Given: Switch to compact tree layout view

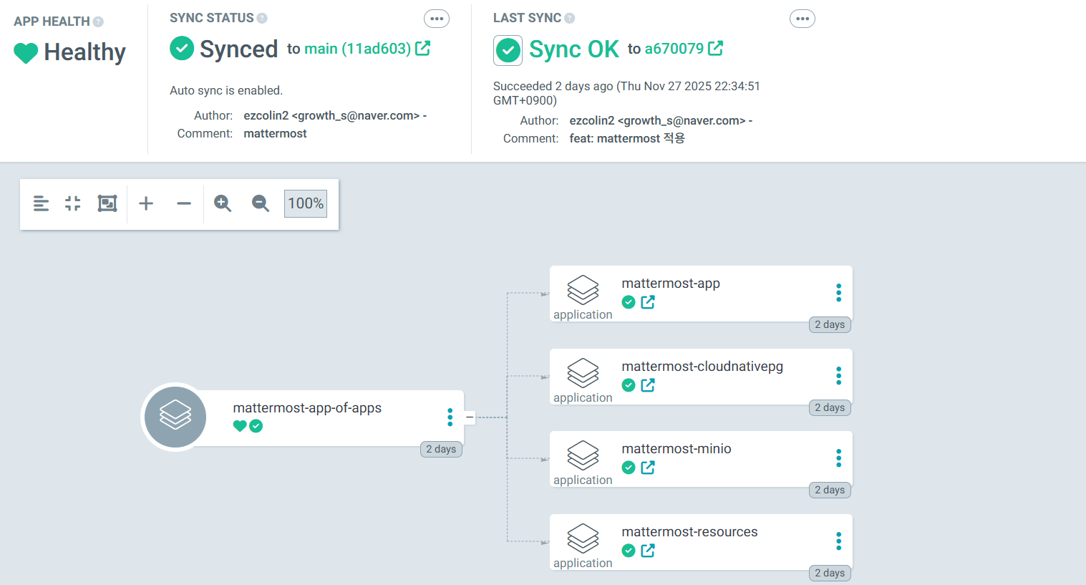Looking at the screenshot, I should [x=42, y=203].
